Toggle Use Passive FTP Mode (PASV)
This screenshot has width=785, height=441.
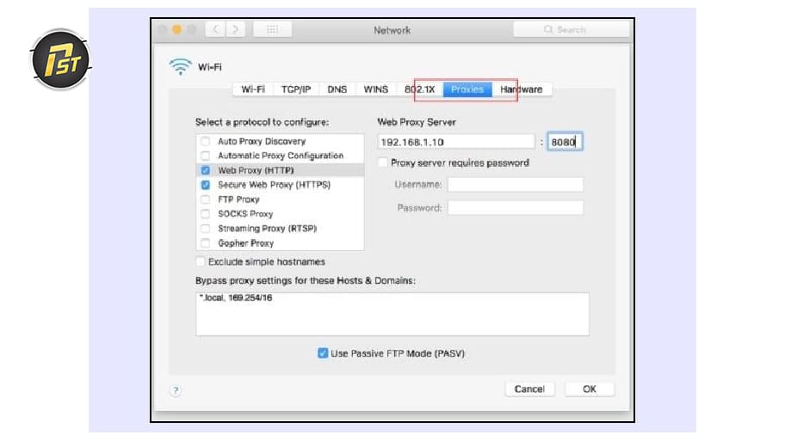[323, 353]
